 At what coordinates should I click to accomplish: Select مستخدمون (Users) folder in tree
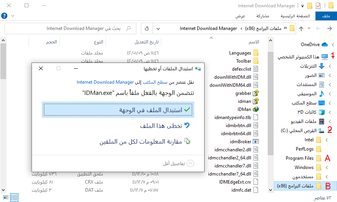point(303,177)
